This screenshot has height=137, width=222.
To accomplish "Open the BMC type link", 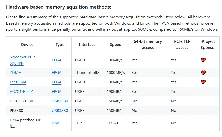I will (x=56, y=123).
